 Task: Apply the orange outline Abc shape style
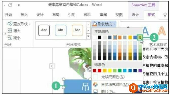(x=77, y=30)
